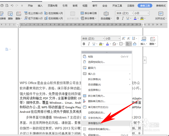Click 在上方插入行 button
169x136 pixels.
(x=33, y=13)
